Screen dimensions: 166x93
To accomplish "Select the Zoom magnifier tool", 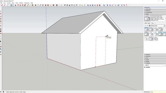I will [x=40, y=5].
